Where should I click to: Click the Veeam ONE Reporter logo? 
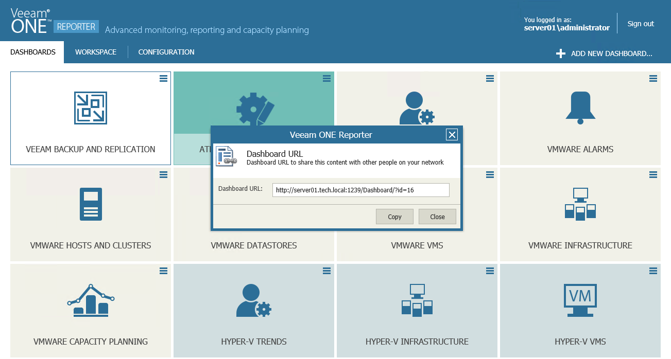coord(55,21)
